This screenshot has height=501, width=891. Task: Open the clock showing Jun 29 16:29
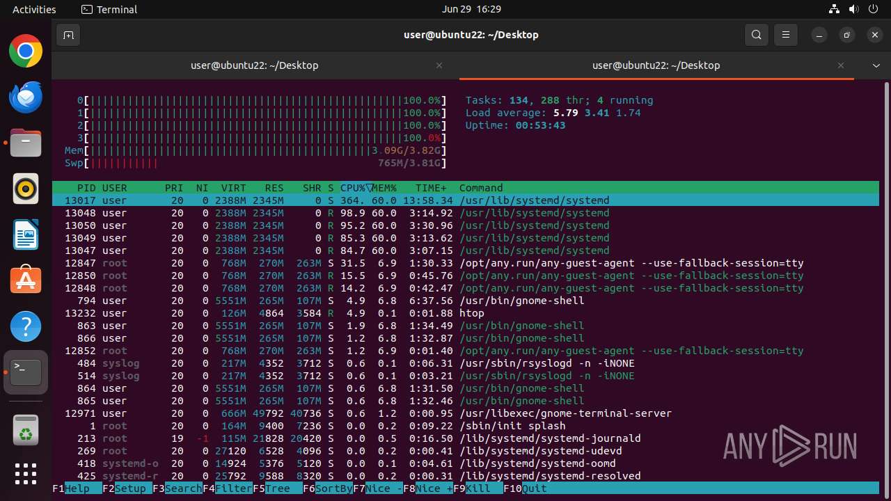471,10
